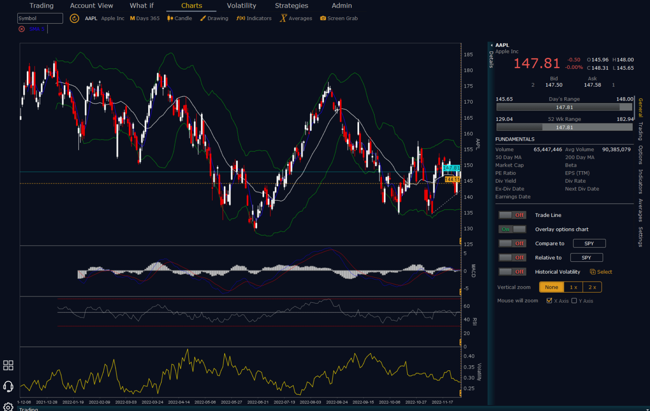Select the Drawing brush tool

pyautogui.click(x=214, y=18)
